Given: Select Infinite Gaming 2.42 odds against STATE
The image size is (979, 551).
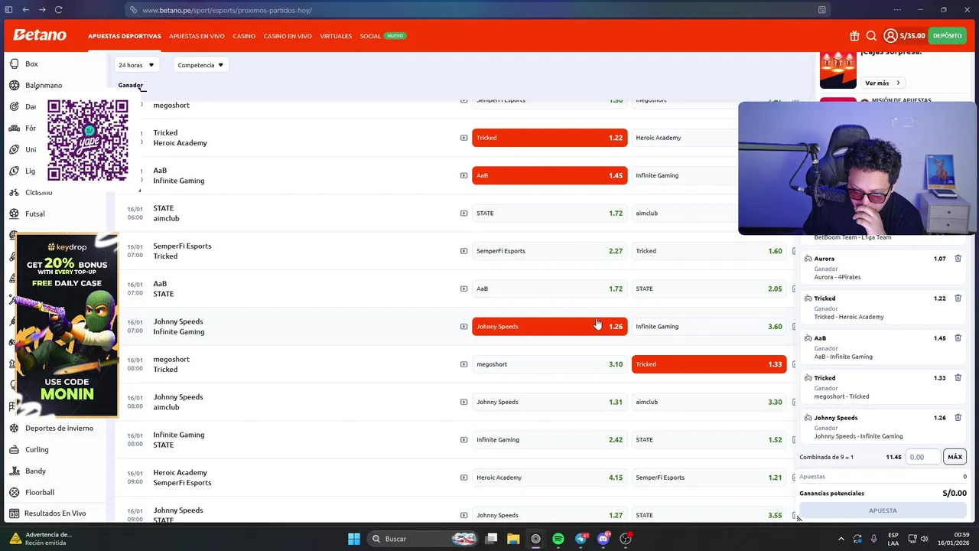Looking at the screenshot, I should 549,440.
